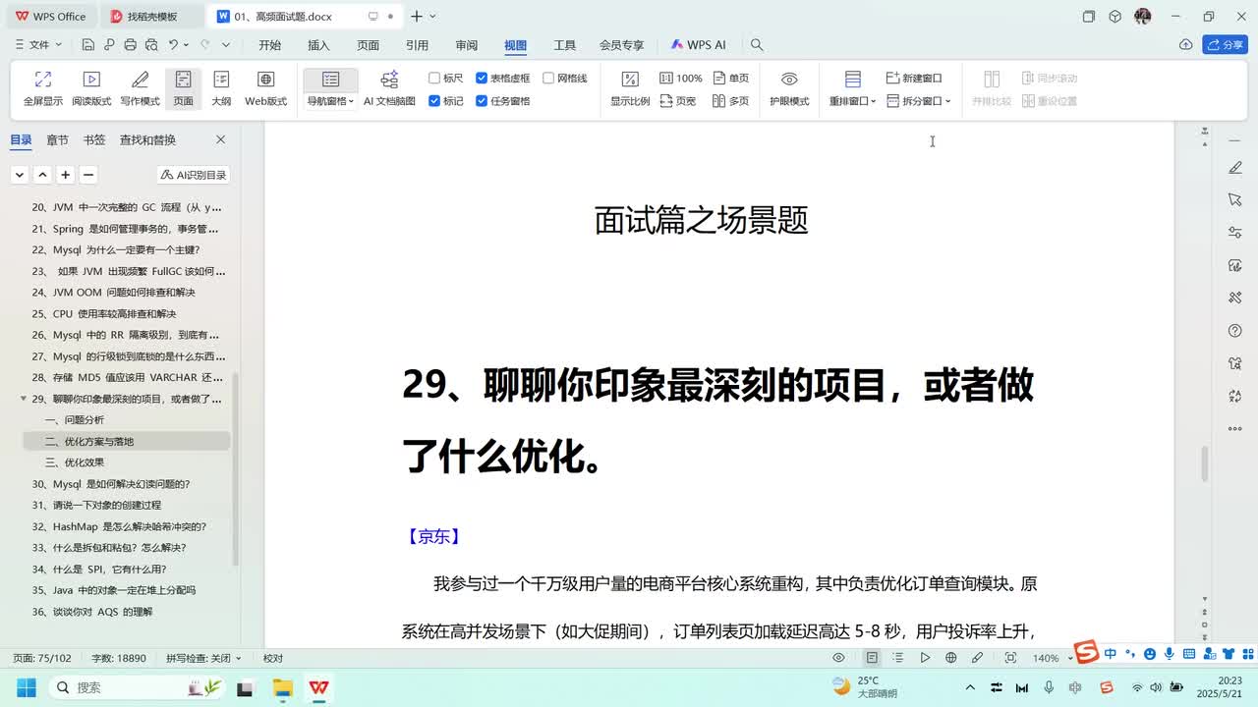Click the plus icon in navigation pane

click(65, 175)
